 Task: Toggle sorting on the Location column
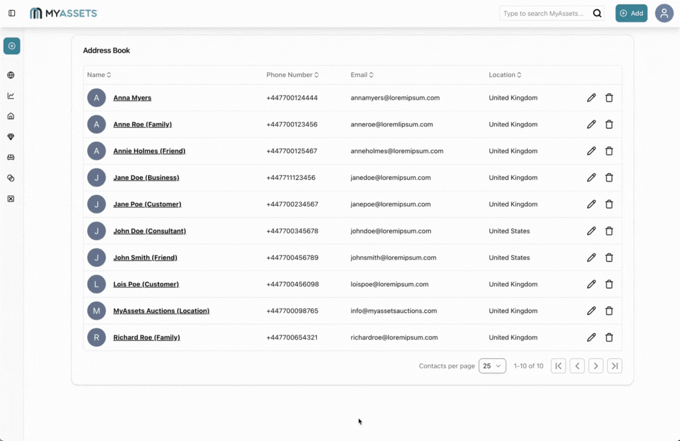coord(518,74)
